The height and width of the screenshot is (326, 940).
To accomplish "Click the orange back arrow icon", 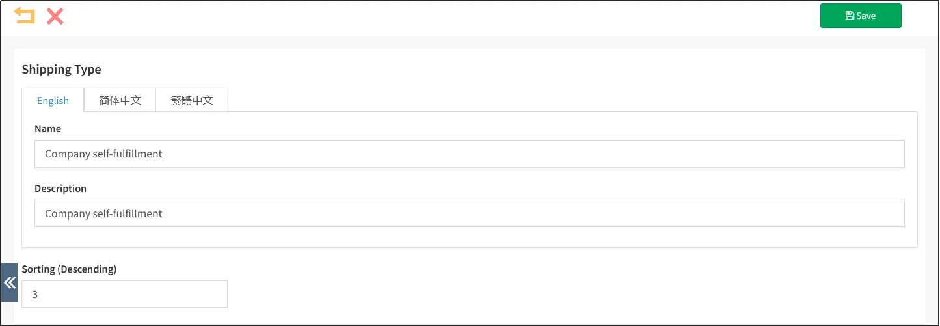I will (x=25, y=16).
